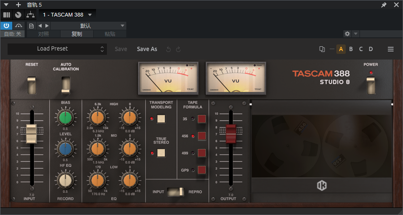Click the HIGH frequency 6.3k knob
The image size is (403, 215).
pyautogui.click(x=97, y=117)
